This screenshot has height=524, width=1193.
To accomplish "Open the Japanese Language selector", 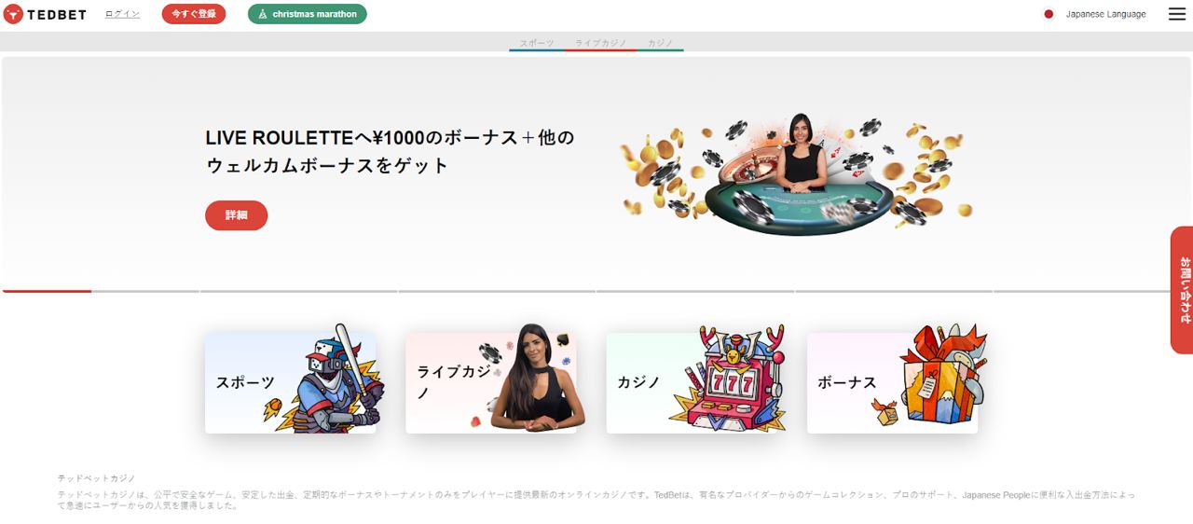I will 1106,14.
